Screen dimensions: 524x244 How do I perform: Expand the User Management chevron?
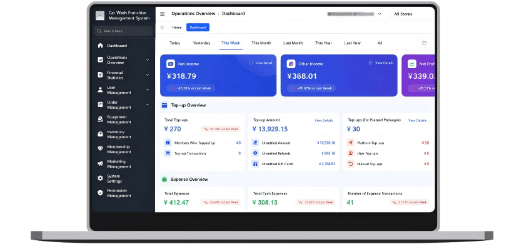pos(148,90)
